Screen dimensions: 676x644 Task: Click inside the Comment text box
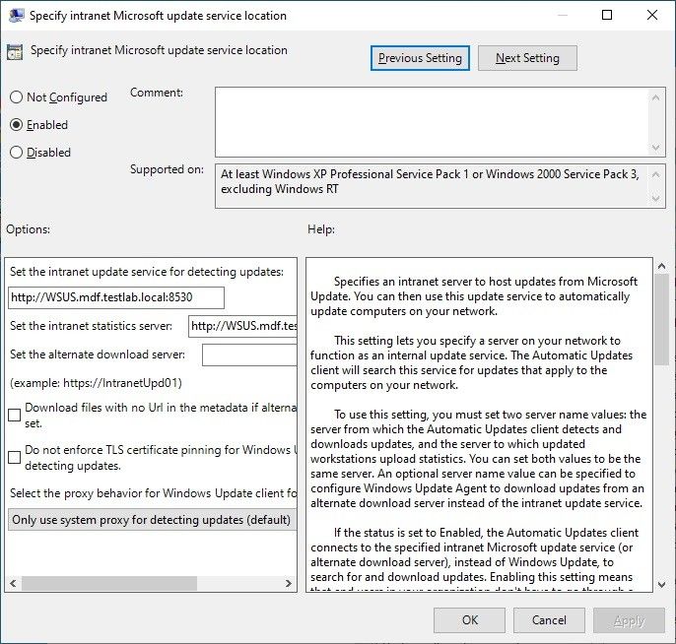432,122
